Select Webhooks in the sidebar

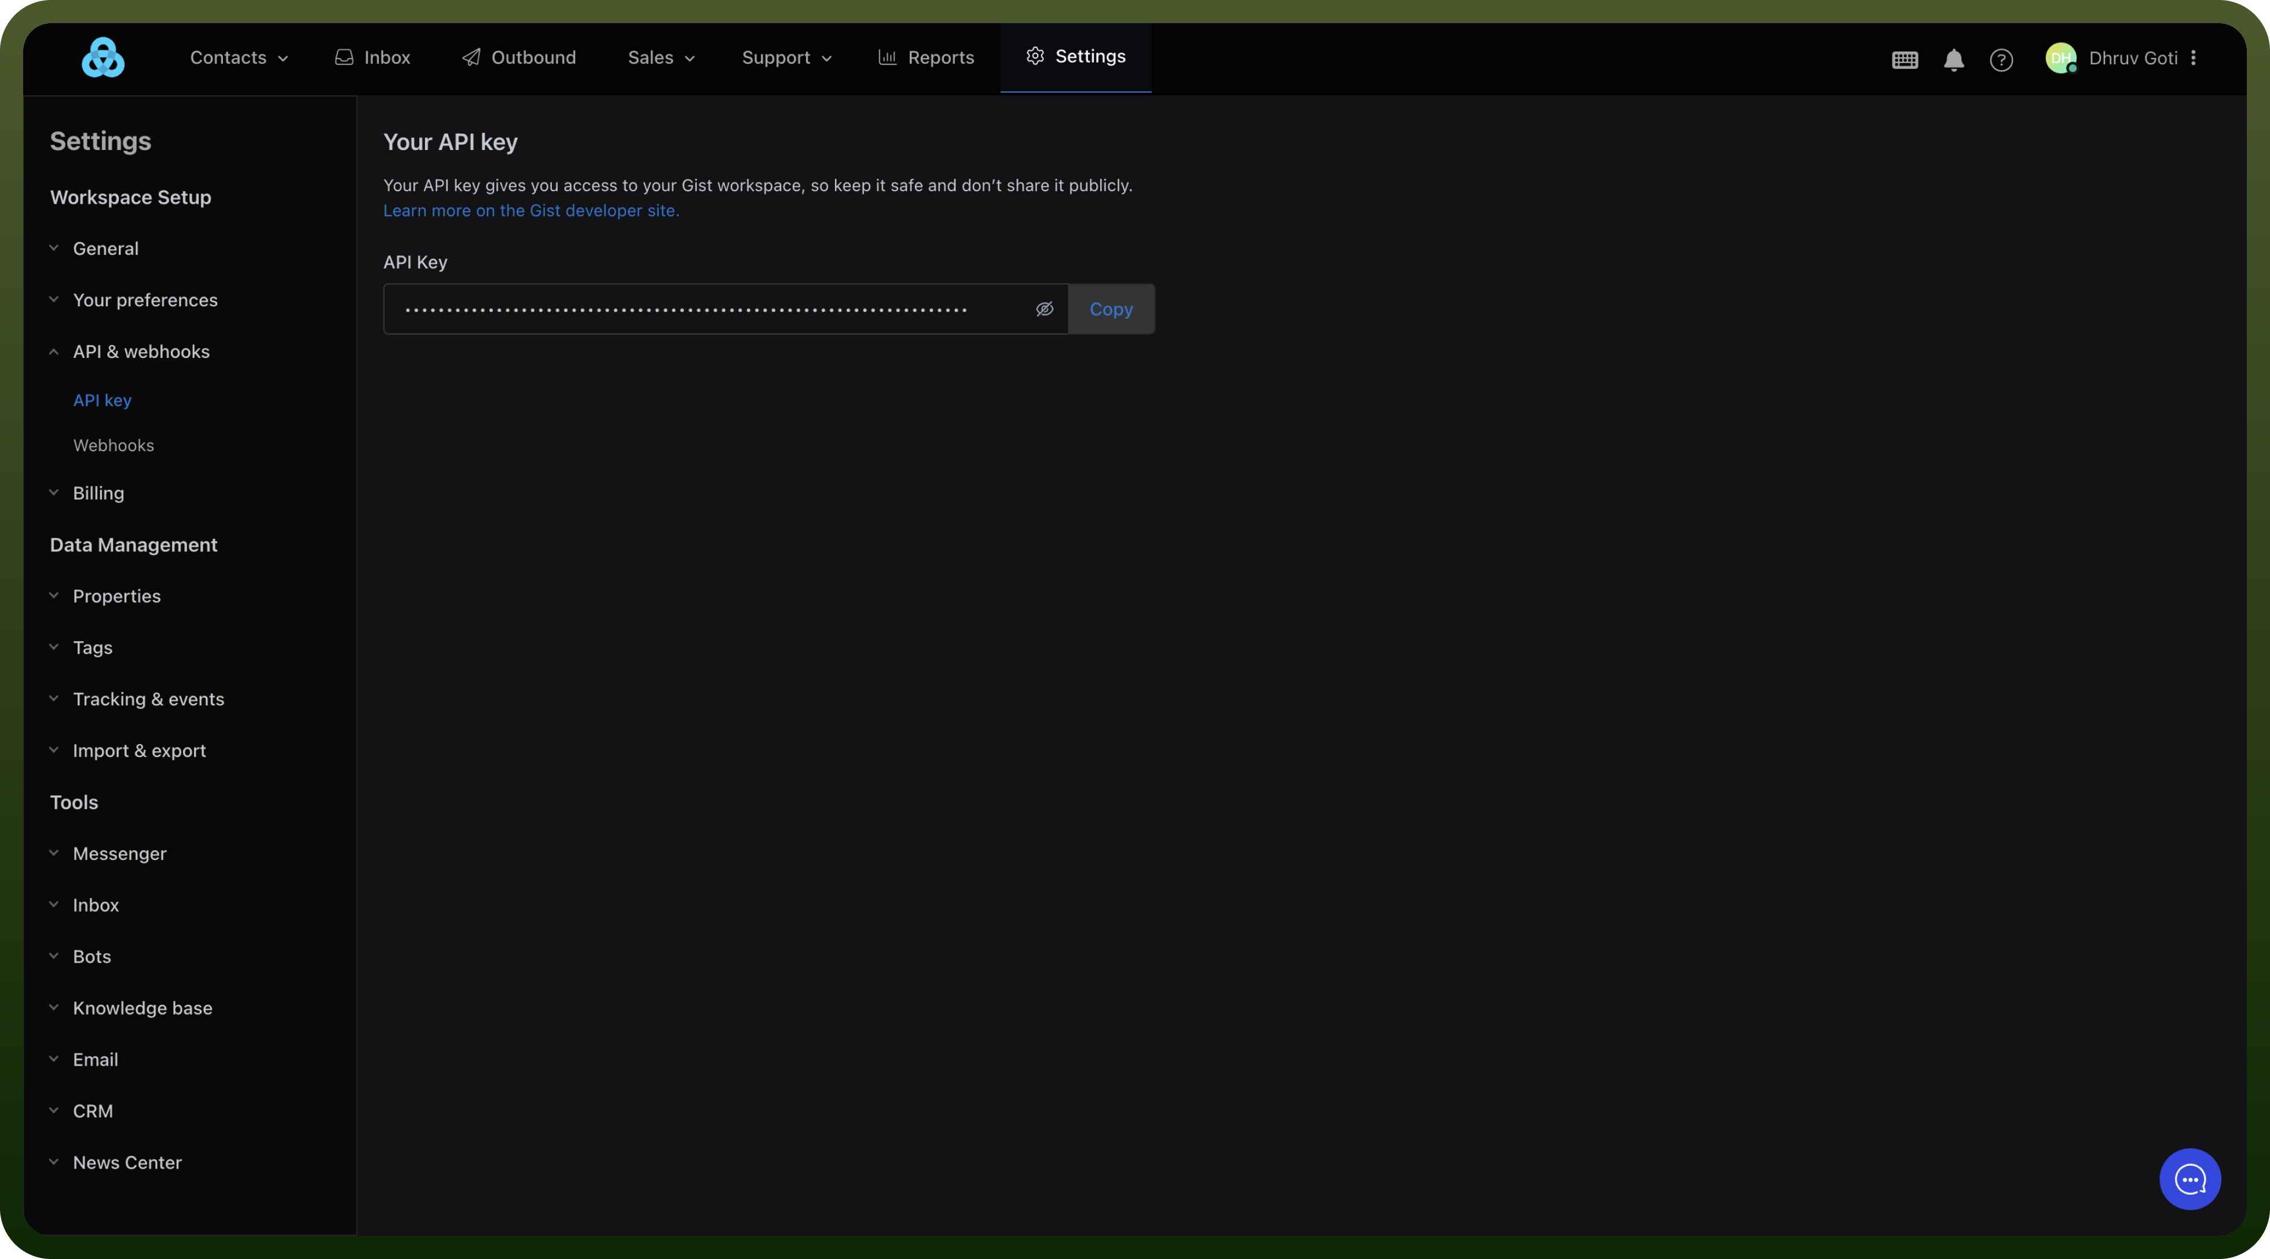(113, 446)
